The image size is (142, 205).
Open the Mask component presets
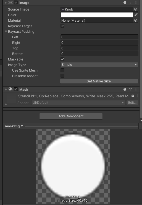[x=130, y=89]
